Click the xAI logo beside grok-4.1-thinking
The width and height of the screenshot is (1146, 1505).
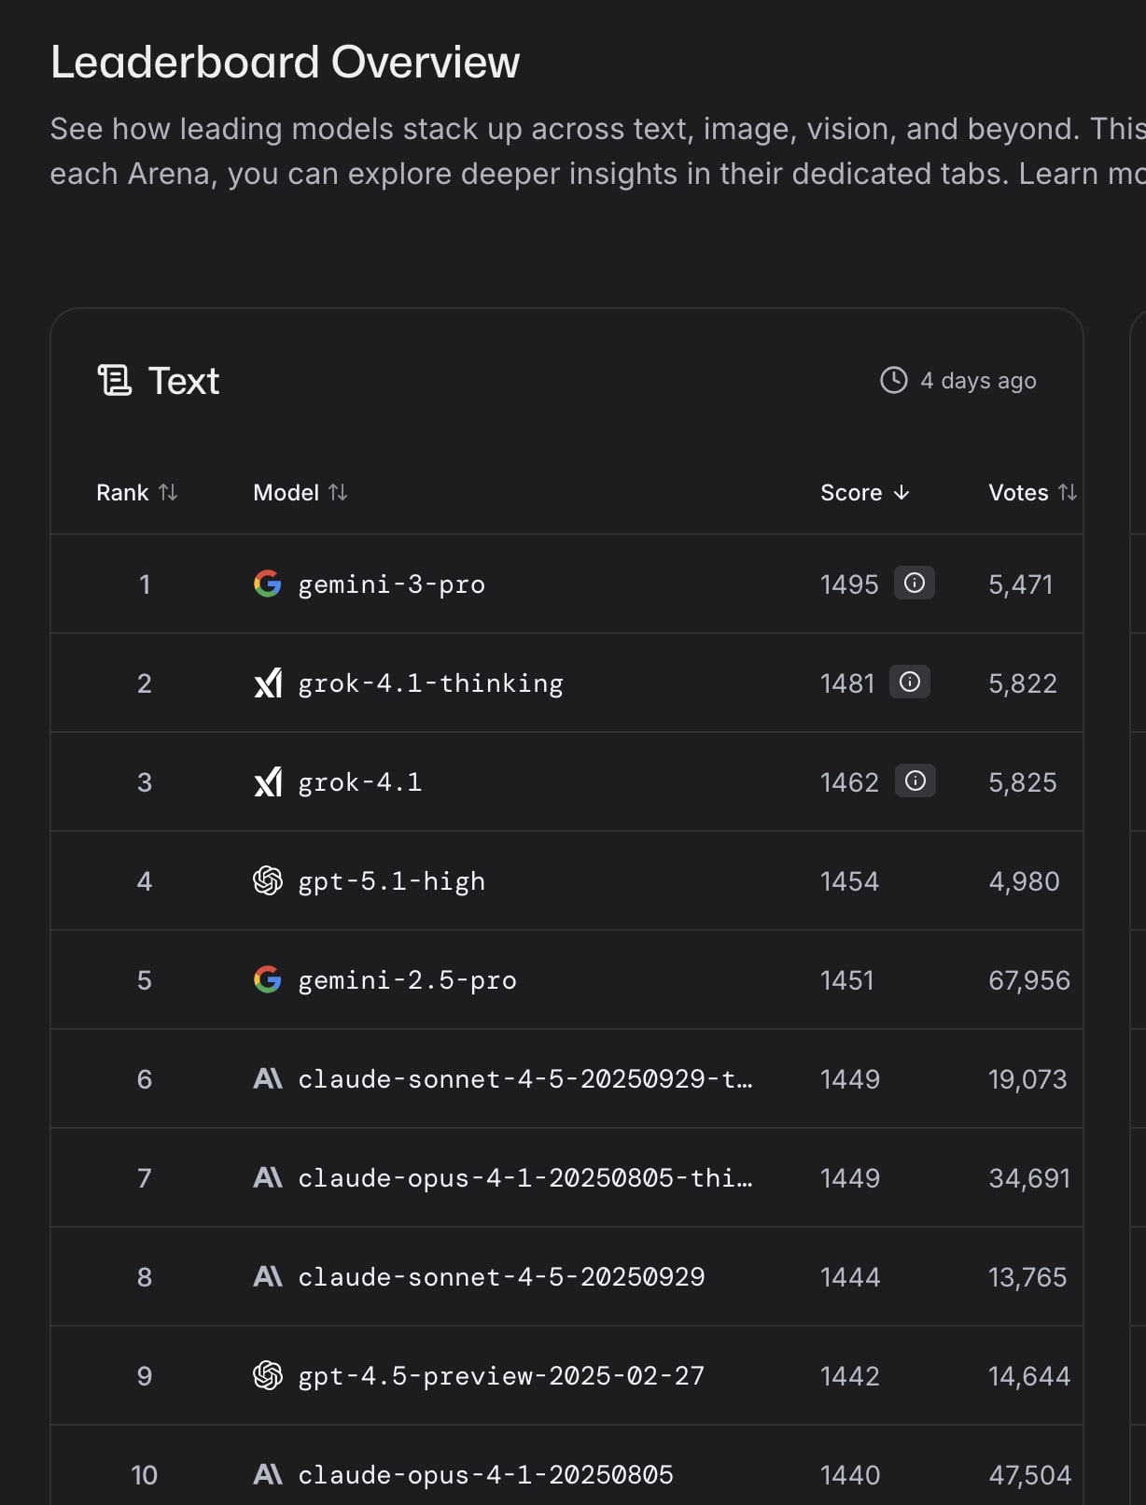(270, 682)
